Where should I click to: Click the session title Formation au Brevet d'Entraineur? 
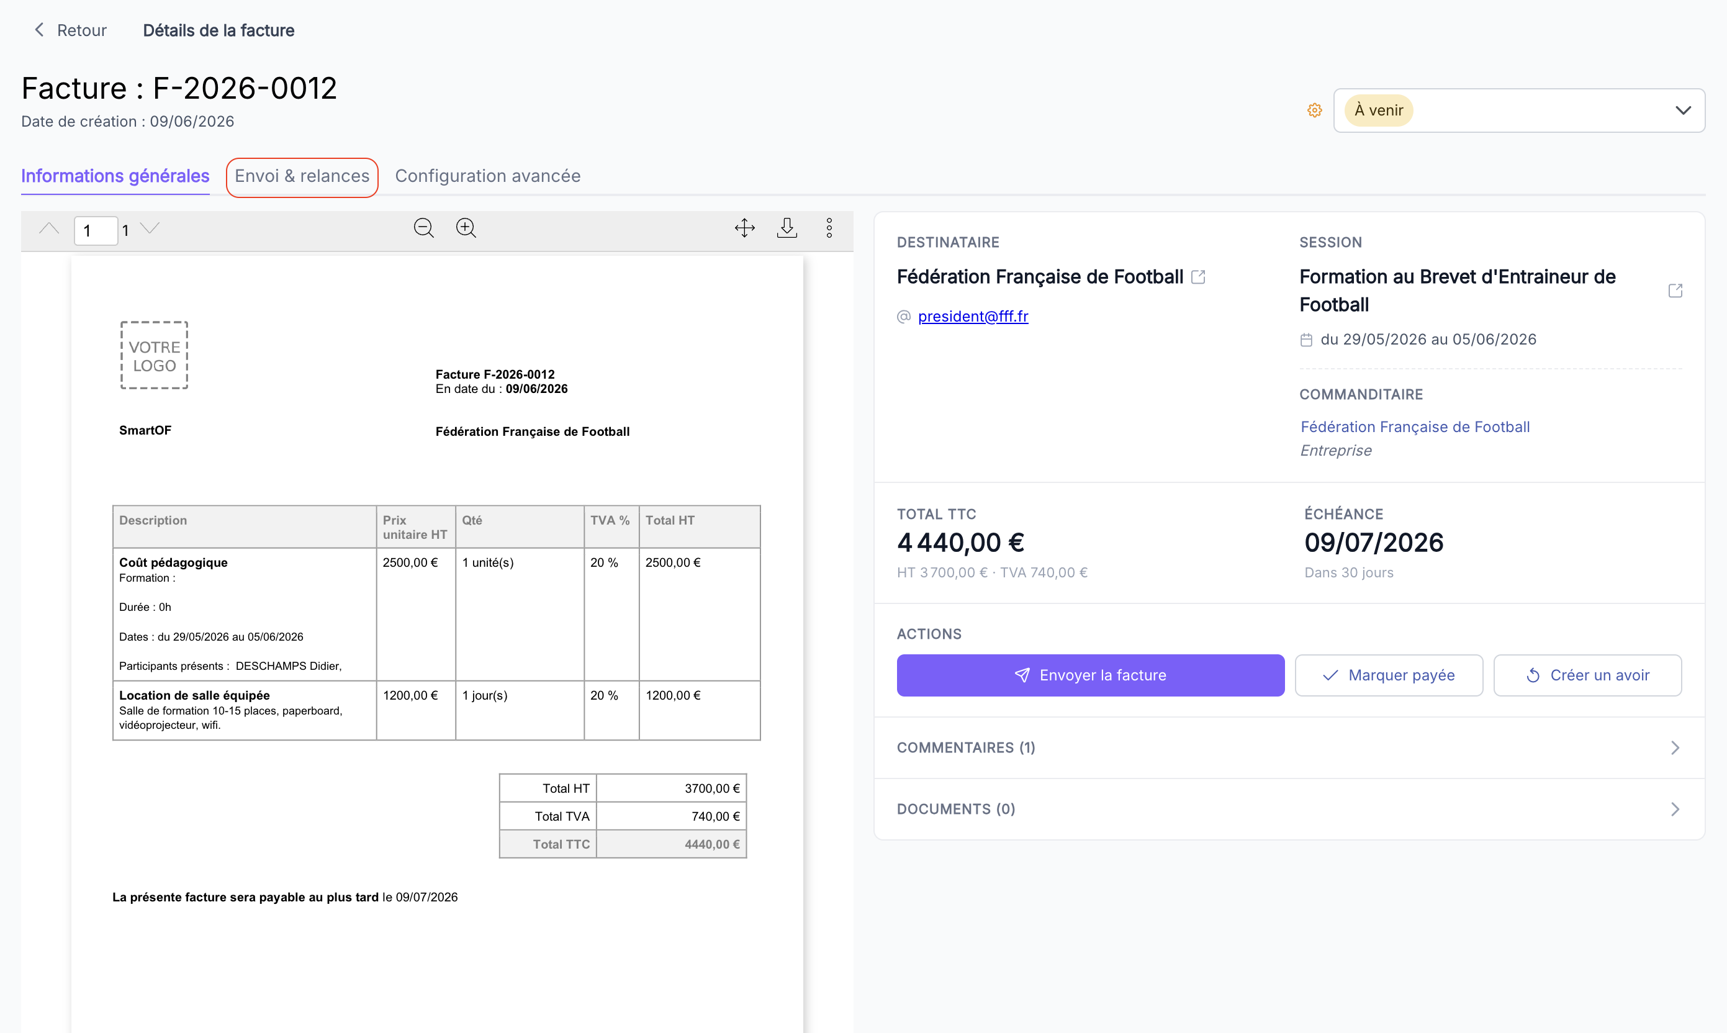tap(1457, 291)
